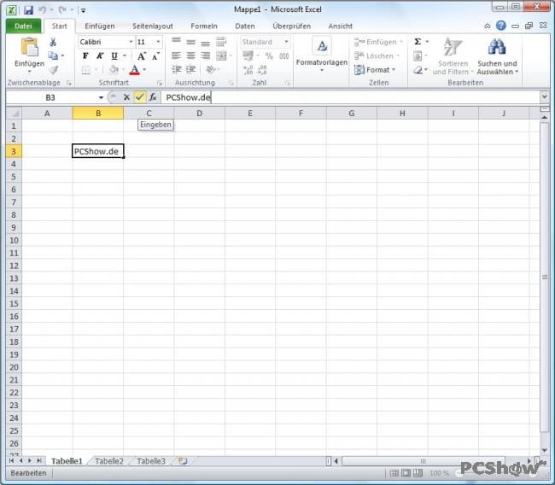The image size is (555, 485).
Task: Click the insert function fx button
Action: [x=153, y=97]
